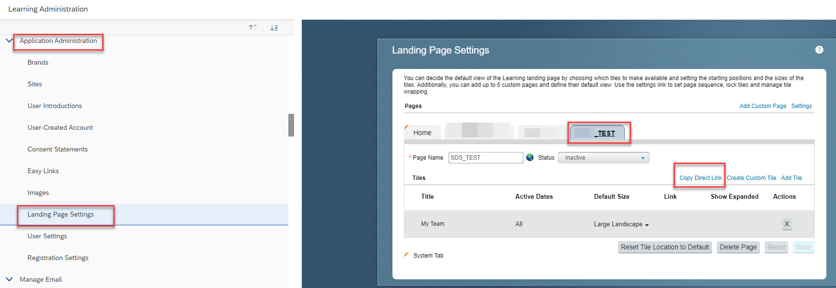Click the Show Expanded column header

[734, 196]
